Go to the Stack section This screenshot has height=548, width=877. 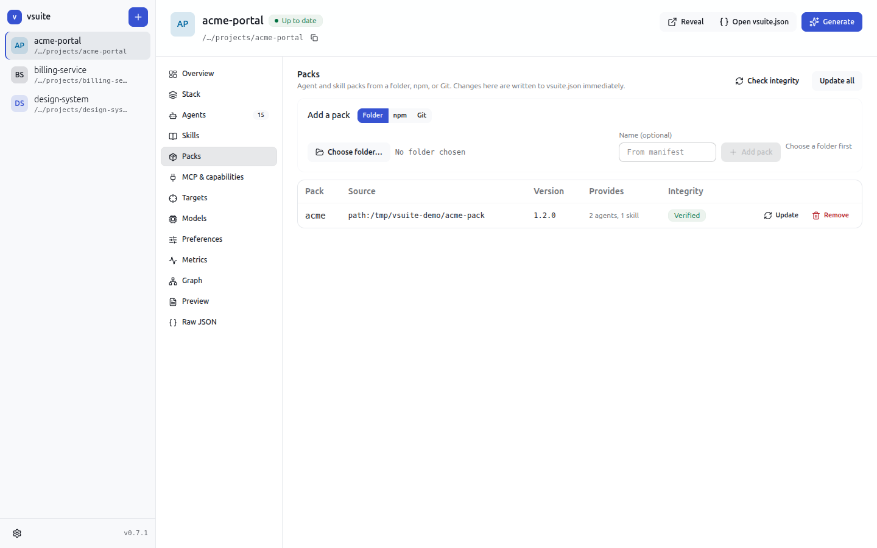coord(219,94)
